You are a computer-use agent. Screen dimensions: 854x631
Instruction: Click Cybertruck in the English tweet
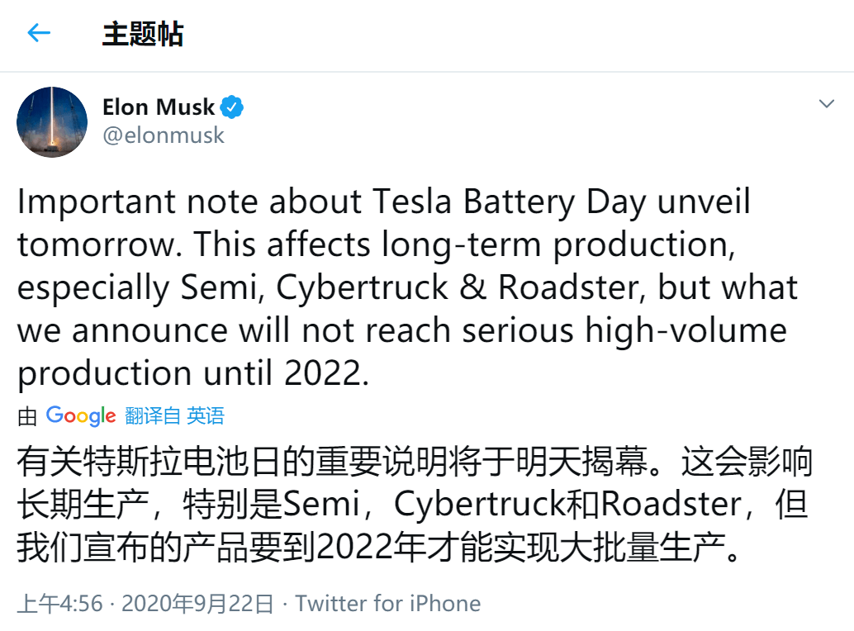[362, 287]
